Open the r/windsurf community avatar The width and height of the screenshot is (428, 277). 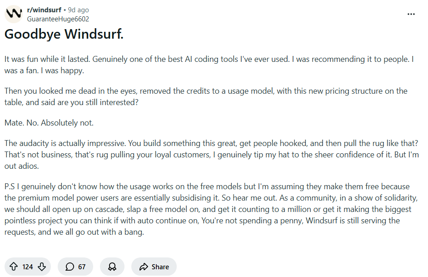click(14, 14)
